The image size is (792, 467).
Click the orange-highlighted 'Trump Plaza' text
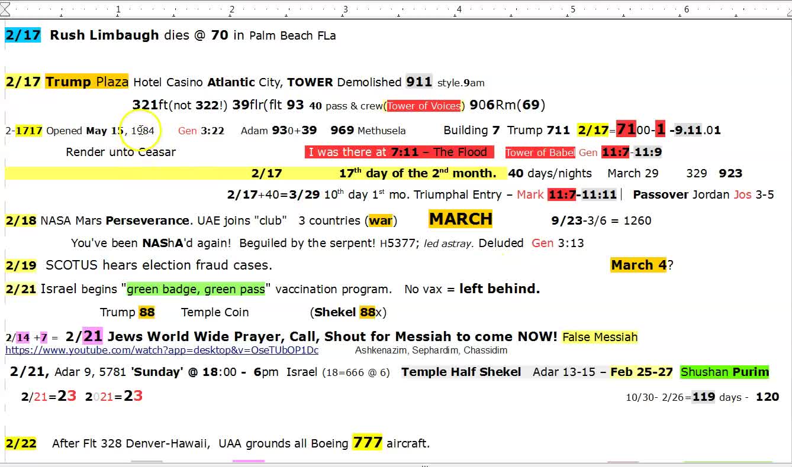87,82
